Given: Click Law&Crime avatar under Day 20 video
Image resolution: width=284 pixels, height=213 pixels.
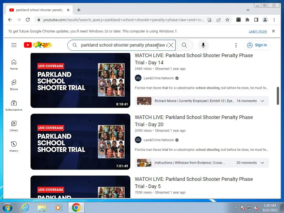Looking at the screenshot, I should [138, 140].
